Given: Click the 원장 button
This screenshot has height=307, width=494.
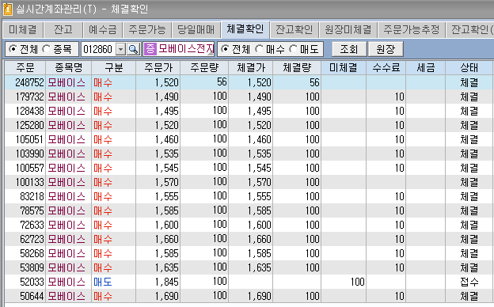Looking at the screenshot, I should [386, 49].
